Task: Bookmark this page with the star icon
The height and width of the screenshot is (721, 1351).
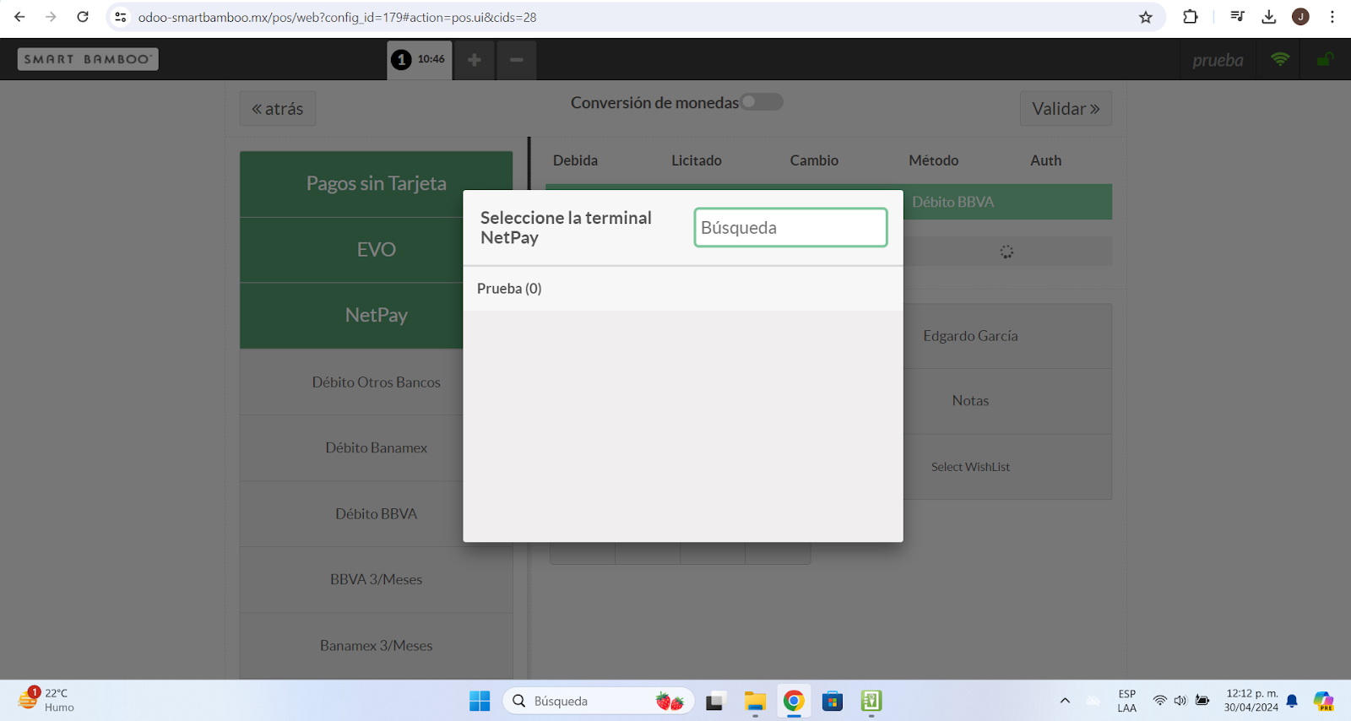Action: 1146,17
